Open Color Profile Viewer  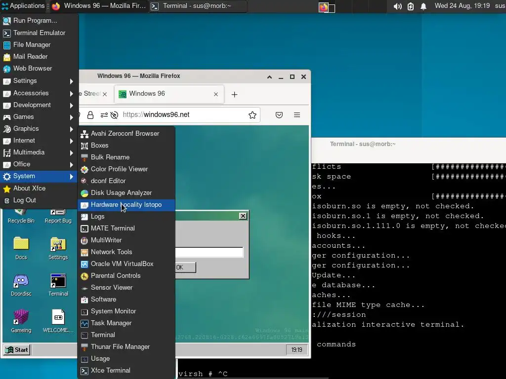point(126,169)
